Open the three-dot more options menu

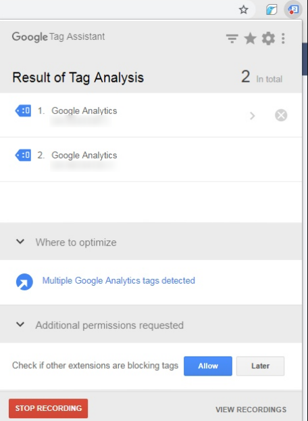pyautogui.click(x=283, y=39)
